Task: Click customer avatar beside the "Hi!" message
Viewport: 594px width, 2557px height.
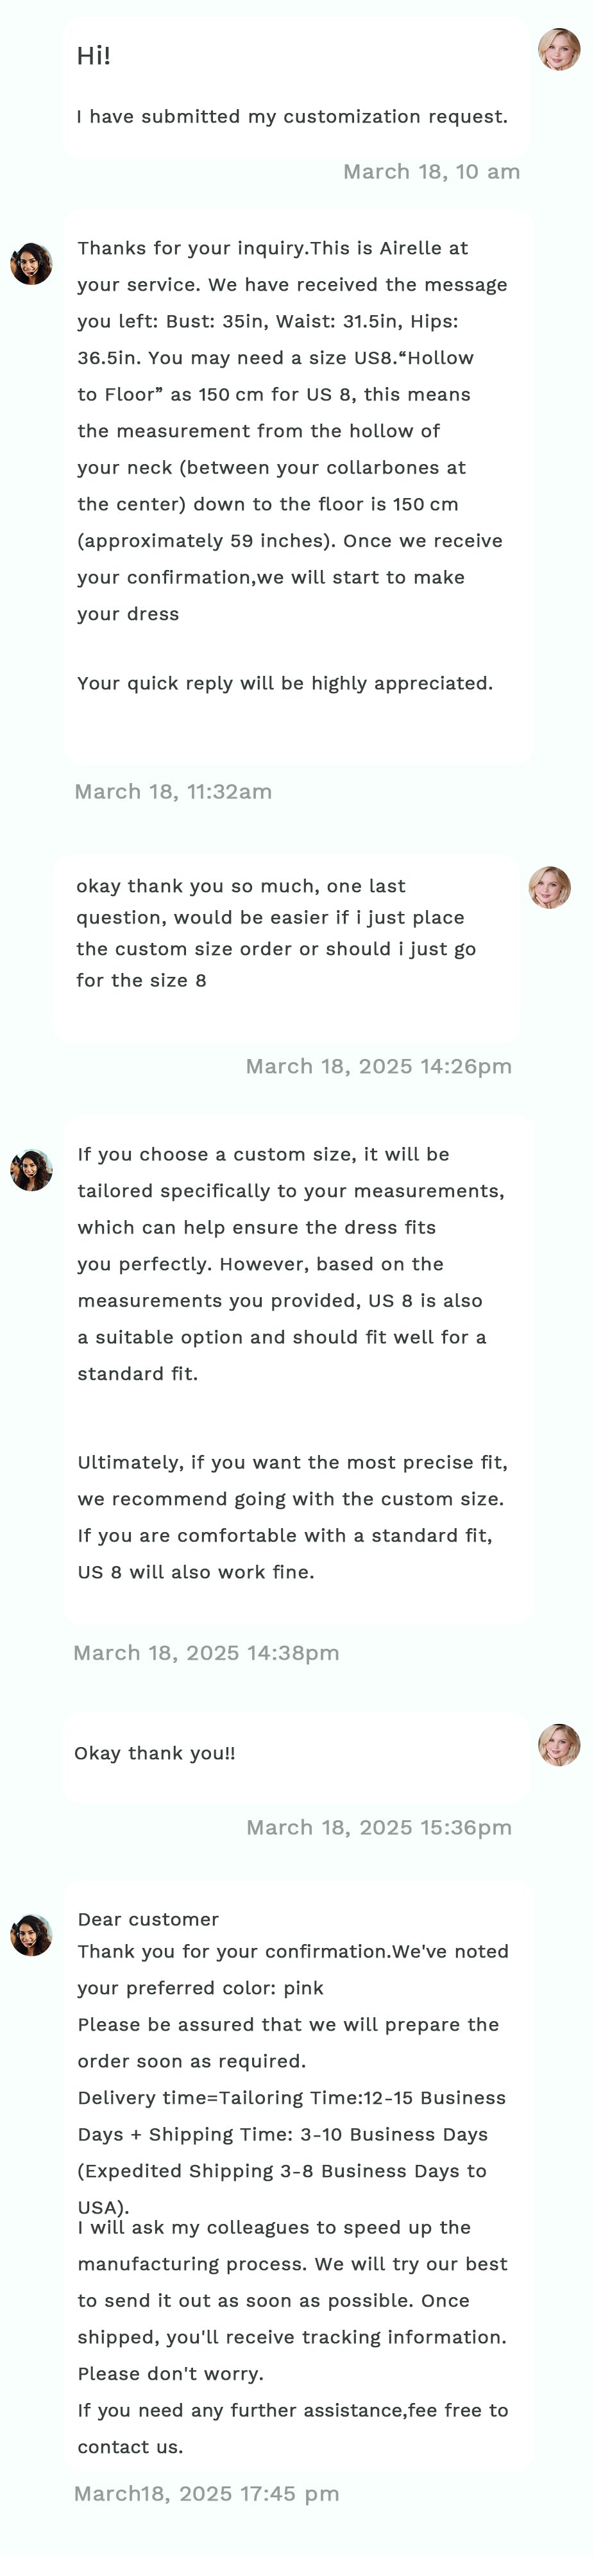Action: click(559, 49)
